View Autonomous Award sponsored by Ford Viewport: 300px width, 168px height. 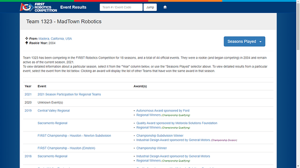[x=163, y=111]
